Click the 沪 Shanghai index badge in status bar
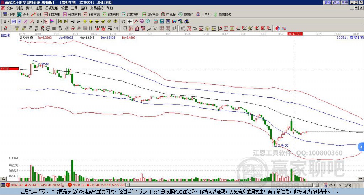364x195 pixels. click(8, 185)
